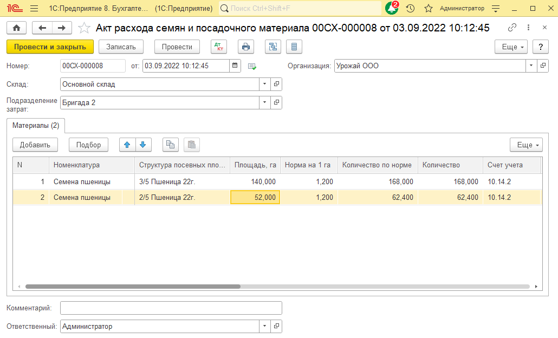Open the history clock icon

(410, 9)
